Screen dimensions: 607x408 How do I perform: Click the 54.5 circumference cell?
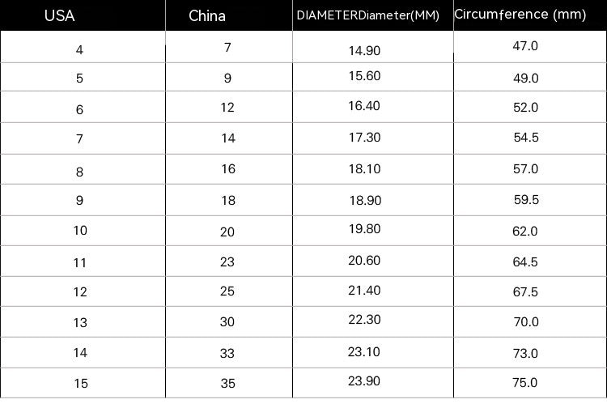click(526, 138)
